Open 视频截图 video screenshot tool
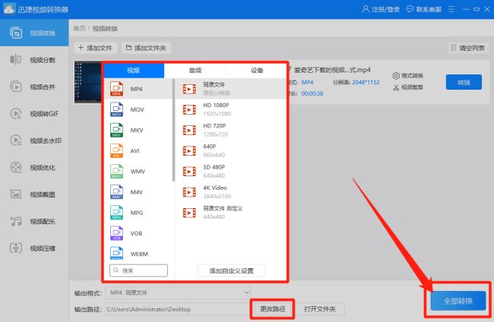 click(34, 194)
